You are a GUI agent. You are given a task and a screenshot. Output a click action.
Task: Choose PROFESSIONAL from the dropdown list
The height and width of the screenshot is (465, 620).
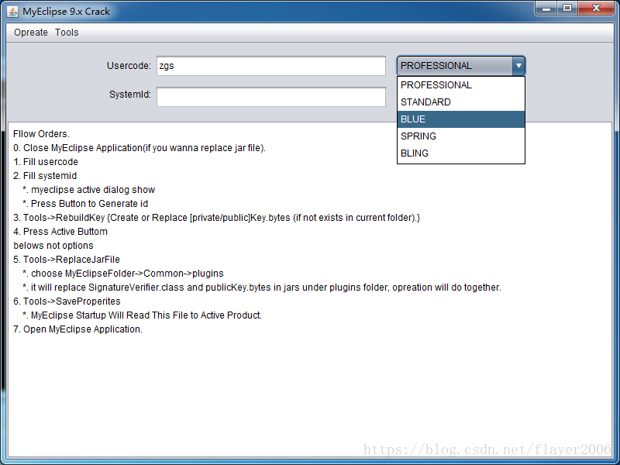tap(461, 85)
